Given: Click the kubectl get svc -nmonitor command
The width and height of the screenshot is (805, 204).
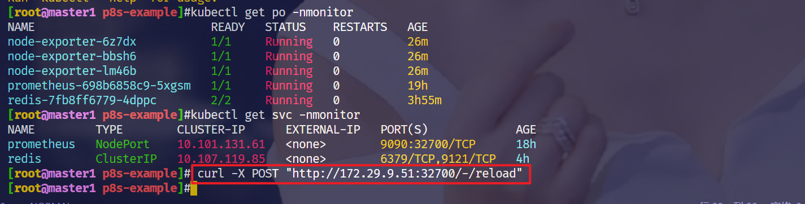Looking at the screenshot, I should pyautogui.click(x=275, y=115).
